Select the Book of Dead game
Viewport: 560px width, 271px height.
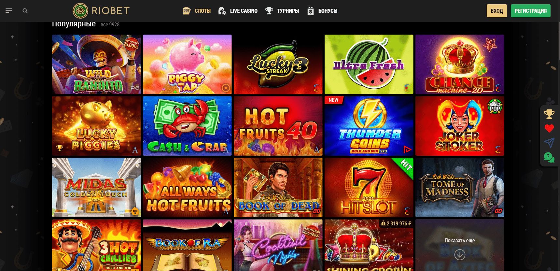coord(278,188)
